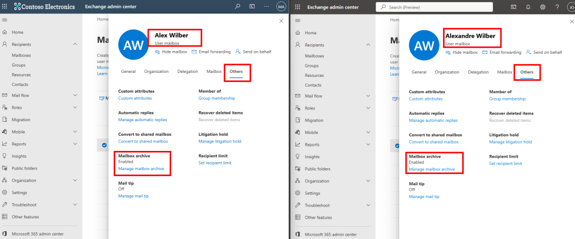Open Manage automatic replies for Alex Wilber

click(x=143, y=120)
